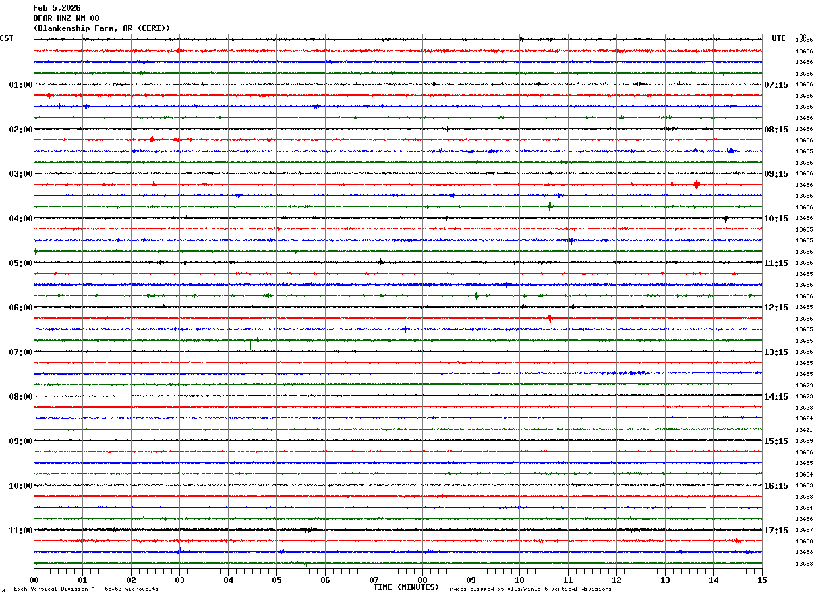
Task: Click the '14:15' UTC time label
Action: (x=776, y=396)
